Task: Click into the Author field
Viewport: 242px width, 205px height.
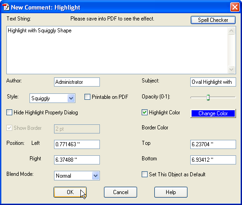Action: point(77,82)
